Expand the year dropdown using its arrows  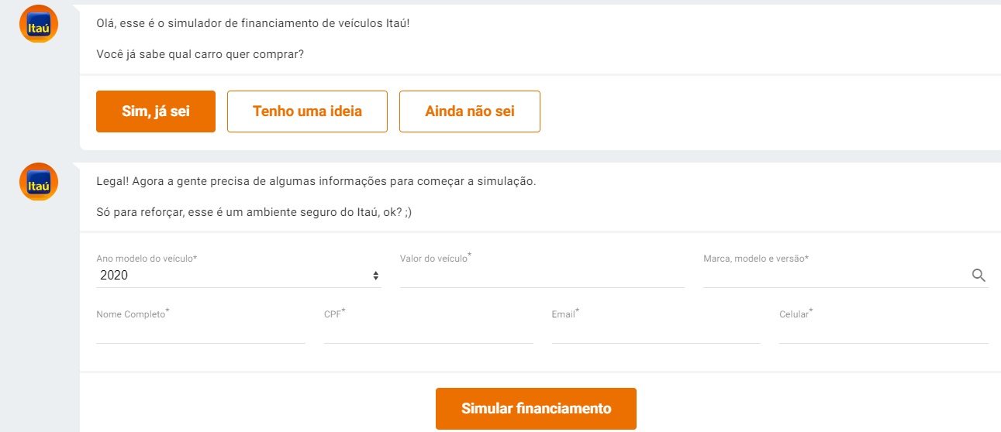click(x=375, y=276)
